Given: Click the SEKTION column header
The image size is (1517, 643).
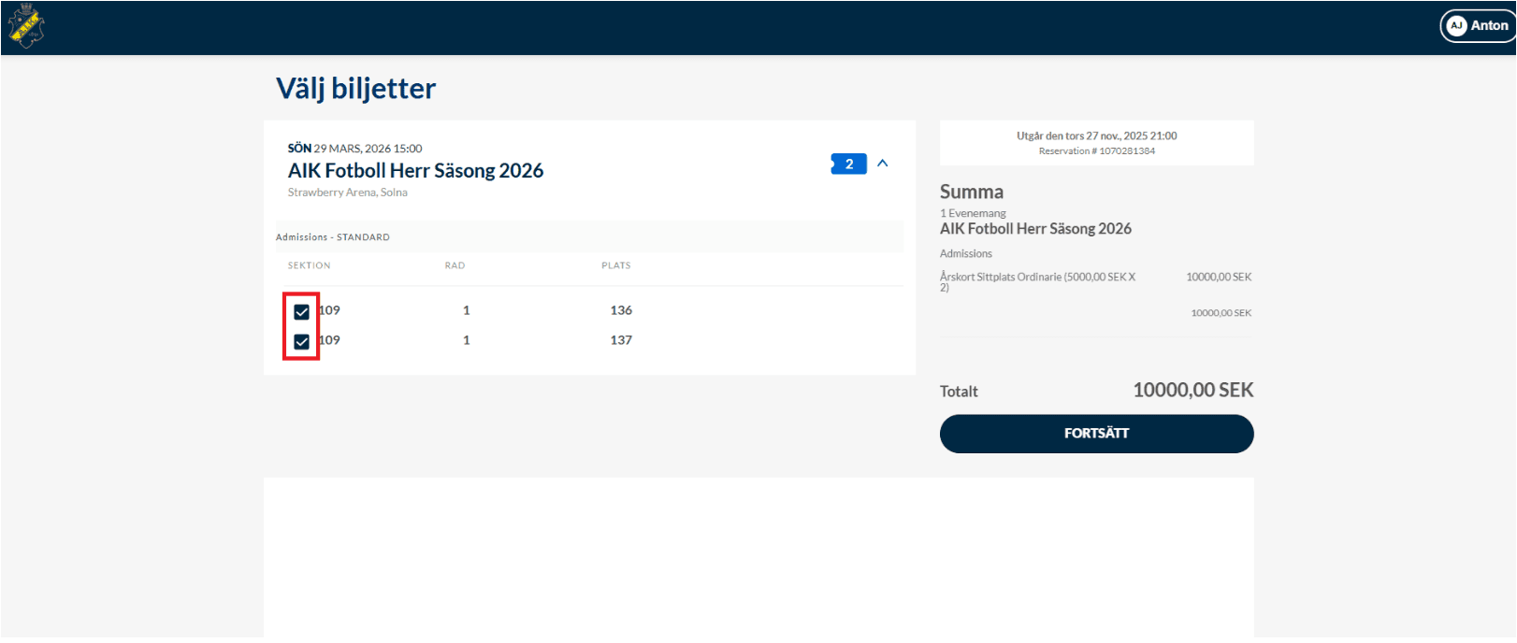Looking at the screenshot, I should [309, 265].
